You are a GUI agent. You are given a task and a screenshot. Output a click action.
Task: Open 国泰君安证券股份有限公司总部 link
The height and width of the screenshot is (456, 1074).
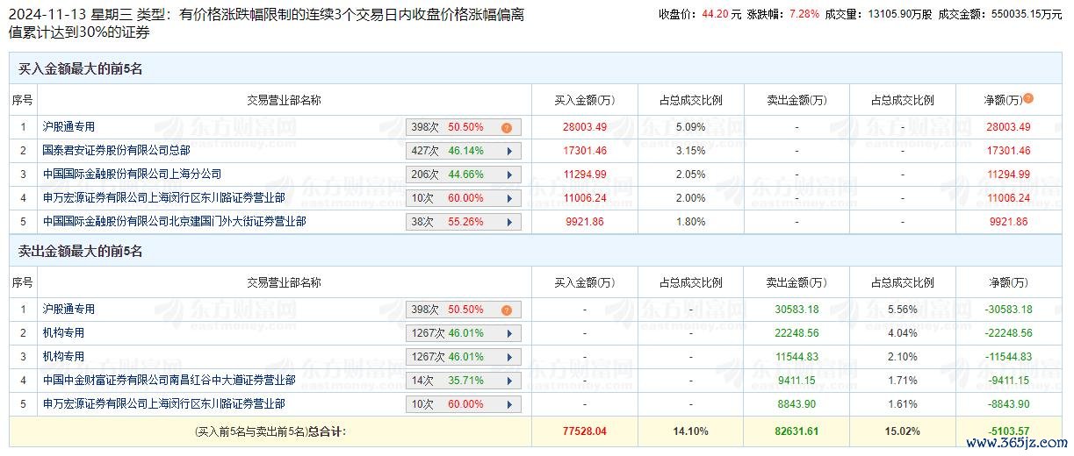click(x=116, y=151)
